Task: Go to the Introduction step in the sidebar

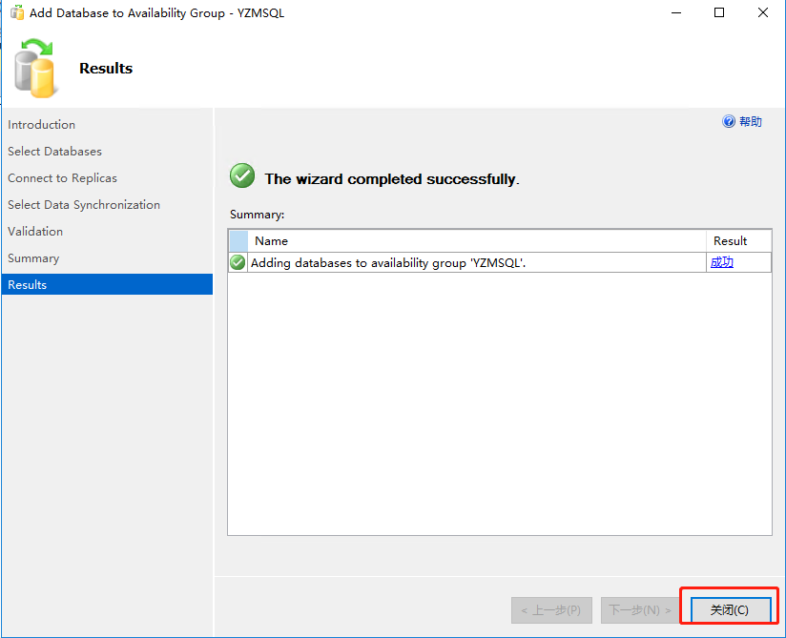Action: pyautogui.click(x=42, y=125)
